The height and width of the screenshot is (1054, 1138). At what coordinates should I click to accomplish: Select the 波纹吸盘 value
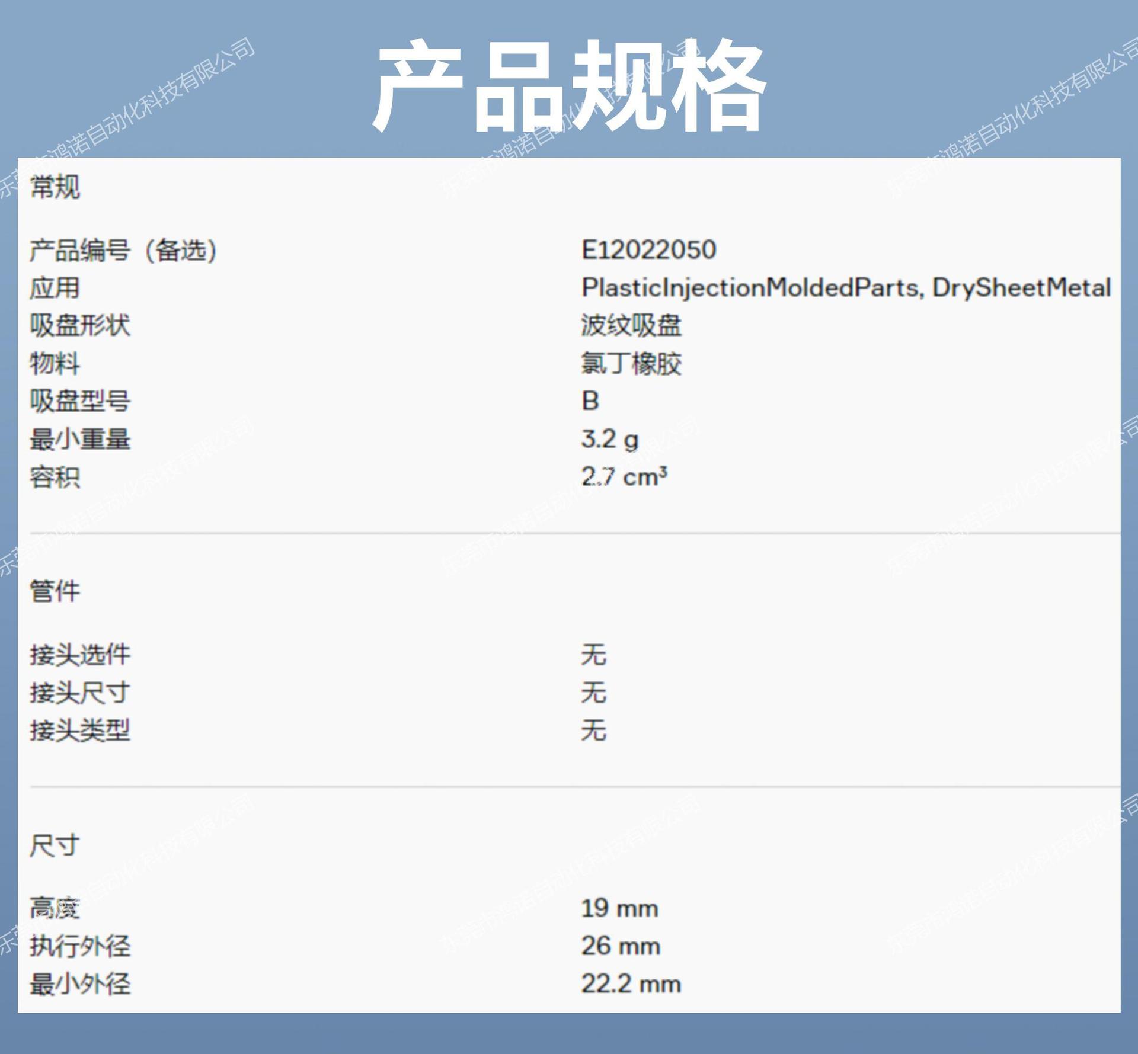point(631,325)
